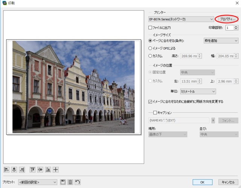Screen dimensions: 241x188
Task: Click the center horizontally icon
Action: tap(14, 170)
